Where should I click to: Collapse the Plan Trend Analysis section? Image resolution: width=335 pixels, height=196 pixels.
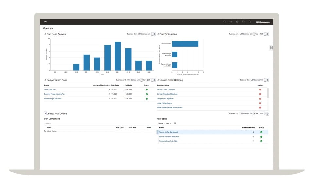click(45, 34)
